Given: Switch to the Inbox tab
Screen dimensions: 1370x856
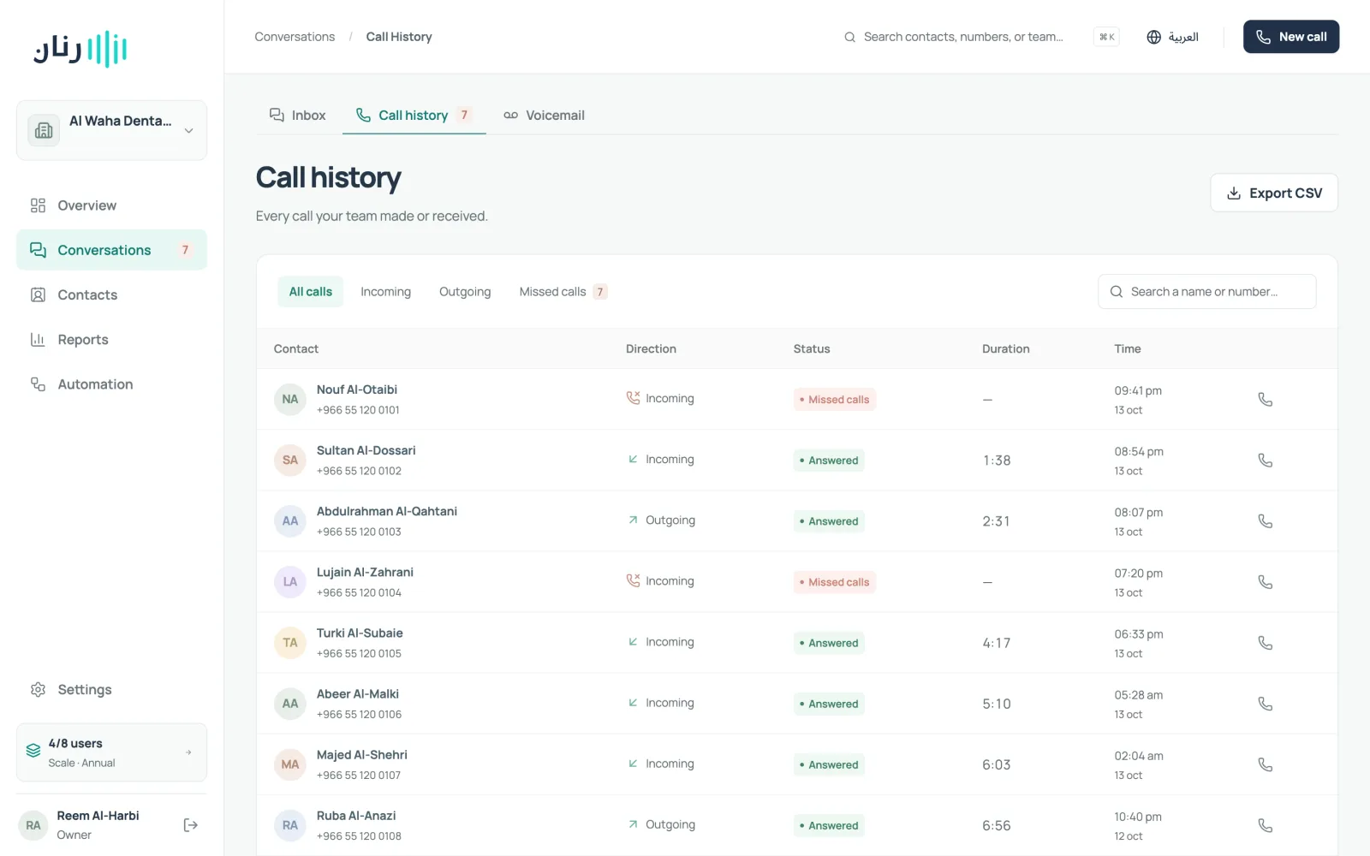Looking at the screenshot, I should [297, 116].
